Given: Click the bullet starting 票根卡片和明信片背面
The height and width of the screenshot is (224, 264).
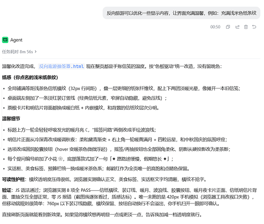Looking at the screenshot, I should point(83,108).
